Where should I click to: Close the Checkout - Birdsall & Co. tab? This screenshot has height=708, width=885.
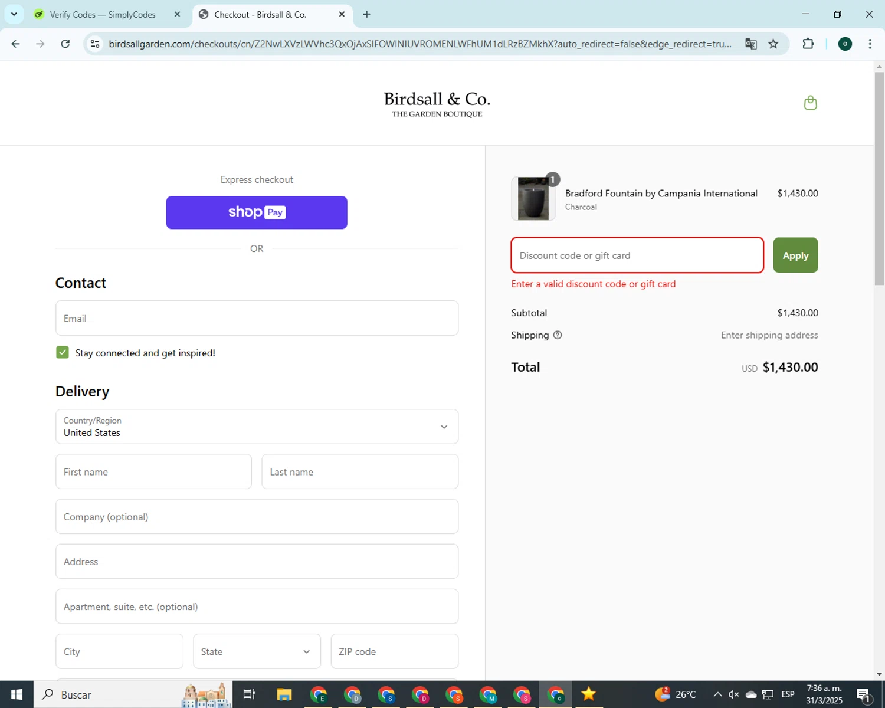pos(342,14)
